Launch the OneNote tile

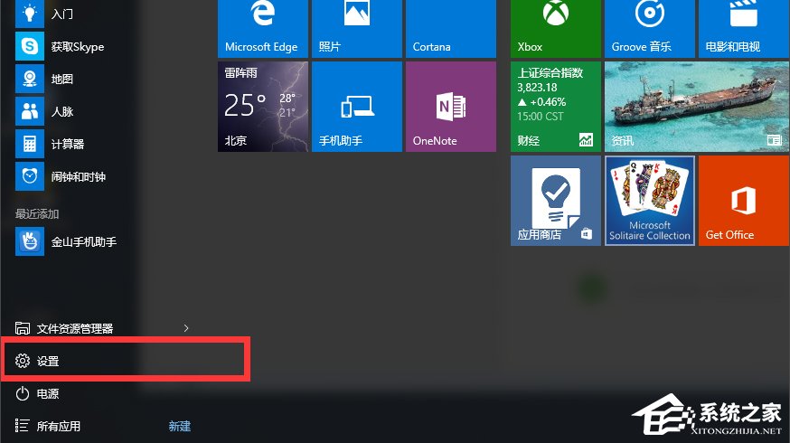click(451, 107)
